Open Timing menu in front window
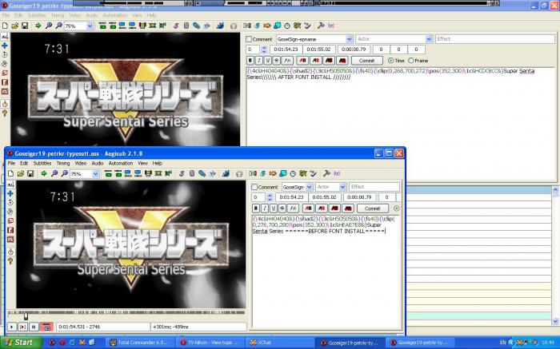This screenshot has height=349, width=560. 63,163
